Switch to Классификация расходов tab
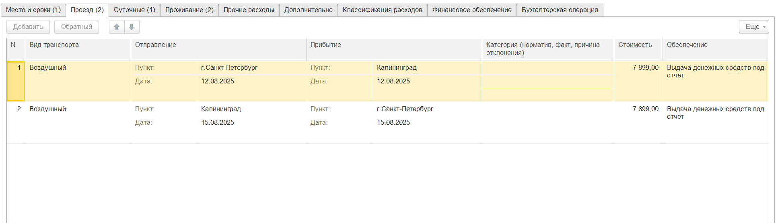This screenshot has width=782, height=223. [382, 10]
